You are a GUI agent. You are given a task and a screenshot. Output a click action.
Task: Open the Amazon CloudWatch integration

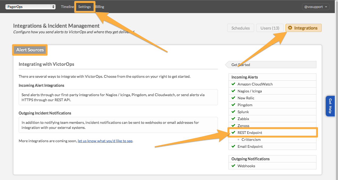point(272,84)
